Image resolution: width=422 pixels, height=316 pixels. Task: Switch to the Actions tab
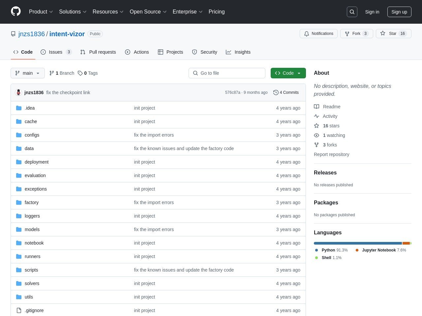(137, 52)
